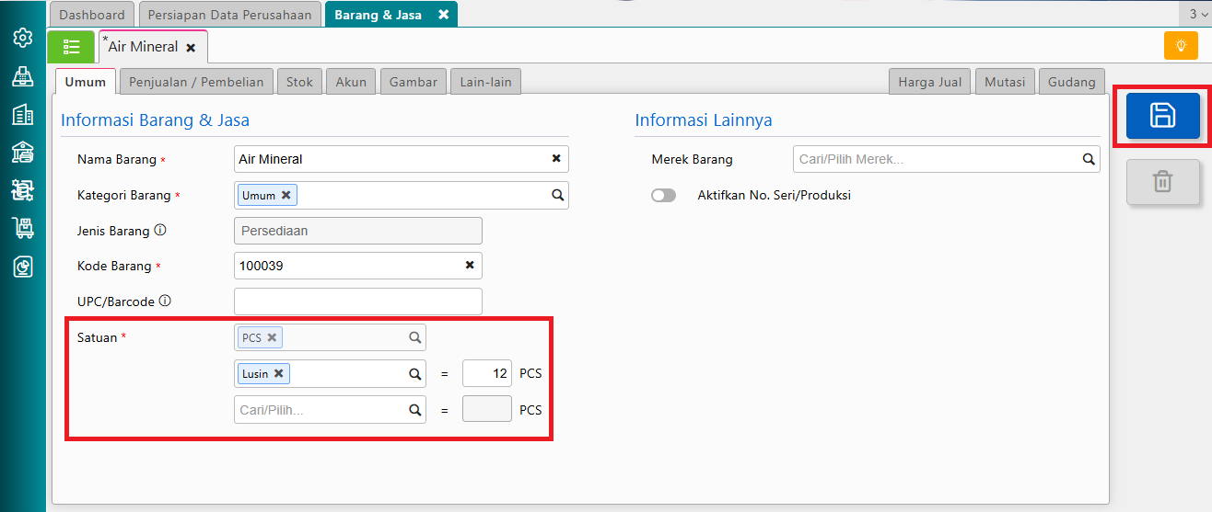Show info tooltip for Jenis Barang
1212x512 pixels.
coord(159,230)
